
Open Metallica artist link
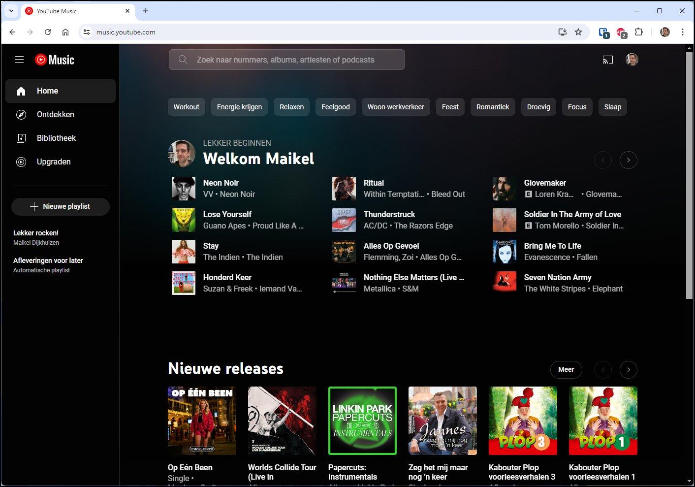379,289
